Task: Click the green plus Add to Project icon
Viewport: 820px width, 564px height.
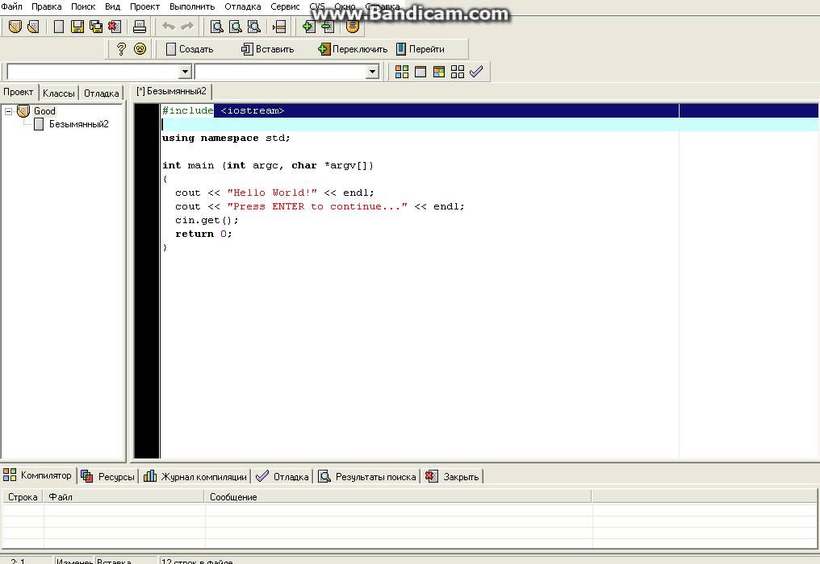Action: pos(308,26)
